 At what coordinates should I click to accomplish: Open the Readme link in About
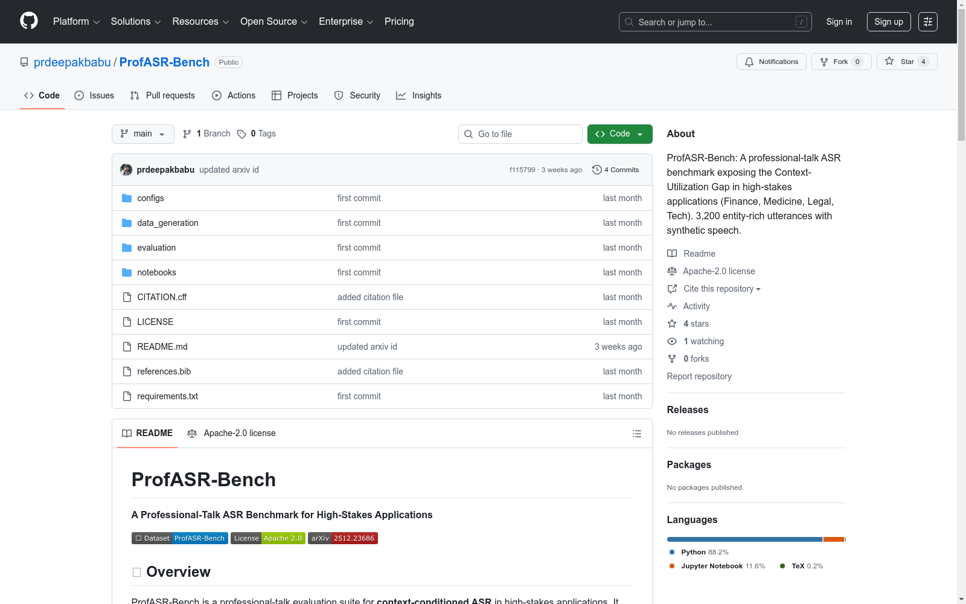click(691, 254)
